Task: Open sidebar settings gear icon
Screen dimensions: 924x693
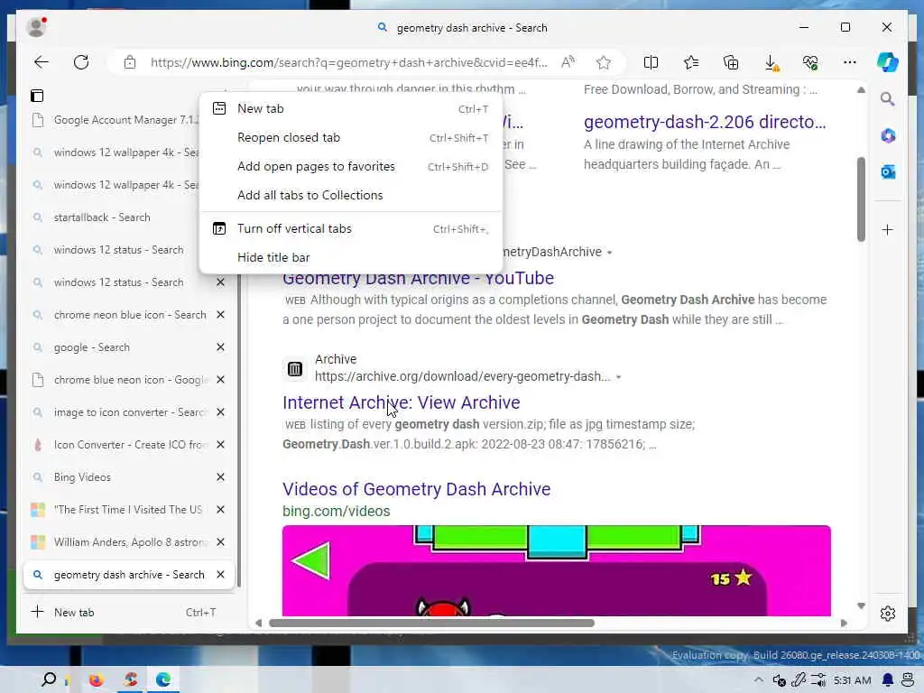Action: [888, 614]
